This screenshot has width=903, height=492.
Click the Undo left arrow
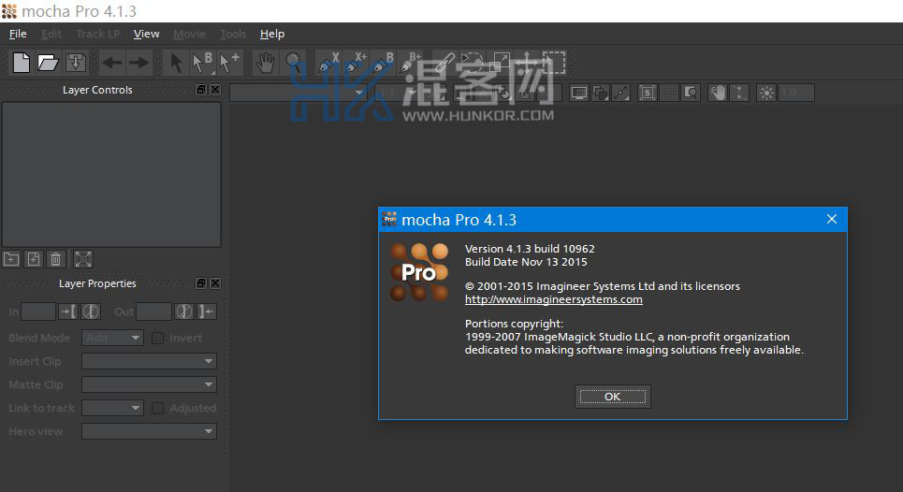coord(112,62)
